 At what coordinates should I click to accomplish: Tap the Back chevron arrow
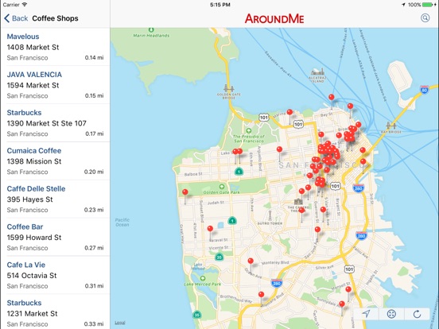pyautogui.click(x=6, y=18)
